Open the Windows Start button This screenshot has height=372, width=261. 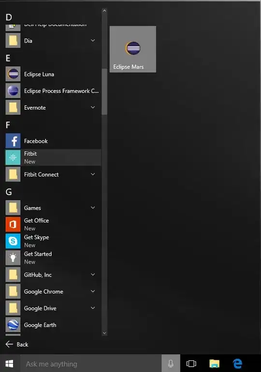coord(9,363)
